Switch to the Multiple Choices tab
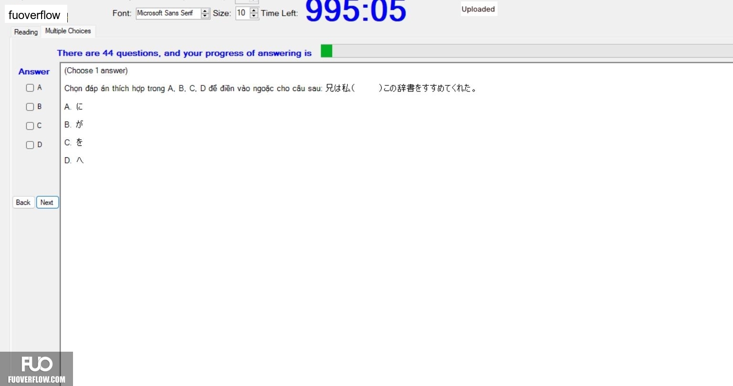Viewport: 733px width, 386px height. 68,31
